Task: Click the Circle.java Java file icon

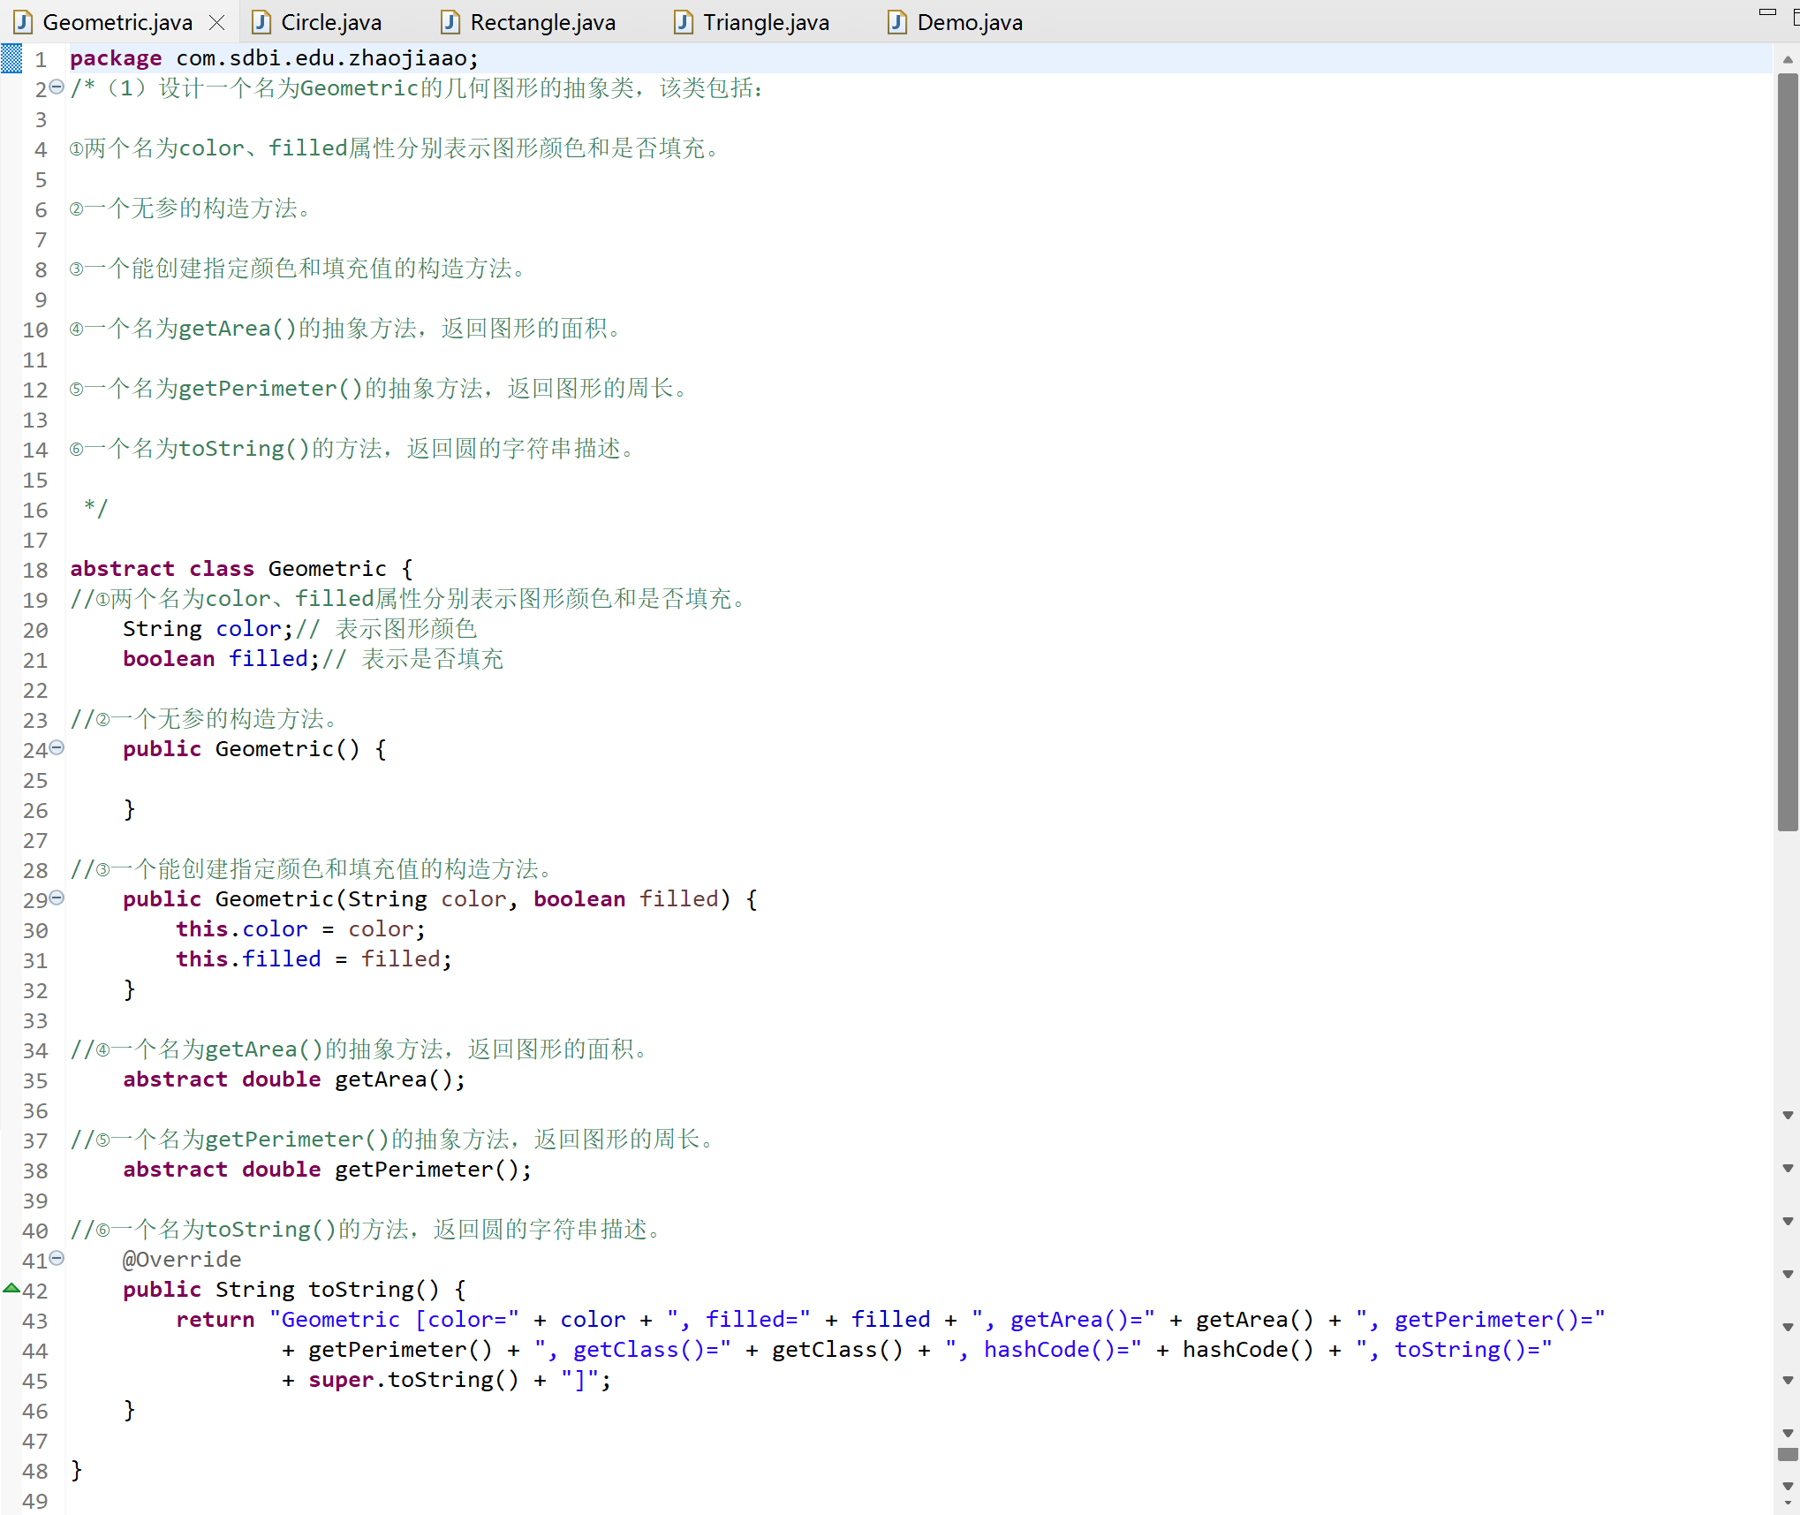Action: pyautogui.click(x=261, y=23)
